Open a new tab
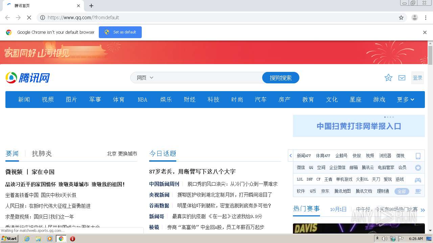Image resolution: width=433 pixels, height=243 pixels. point(91,6)
